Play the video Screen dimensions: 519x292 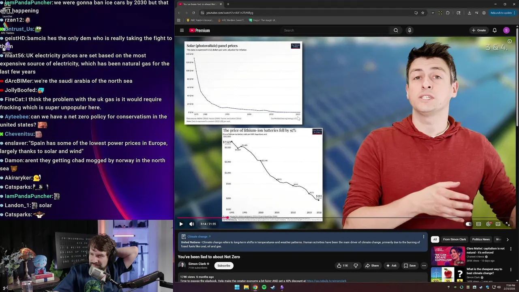coord(181,224)
